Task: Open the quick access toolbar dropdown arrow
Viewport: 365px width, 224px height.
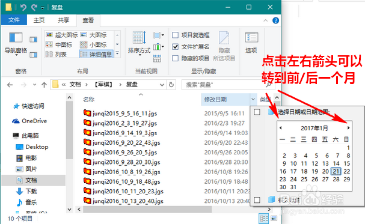Action: point(43,8)
